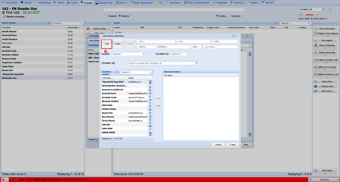The height and width of the screenshot is (182, 340).
Task: Move selected reader to Selected readers (right arrow)
Action: pos(158,98)
